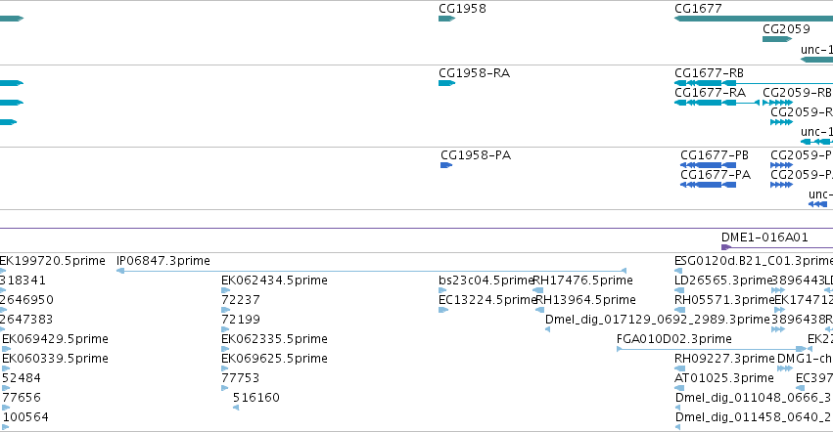
Task: Click the FGA010D02.3prime EST label
Action: click(x=660, y=339)
